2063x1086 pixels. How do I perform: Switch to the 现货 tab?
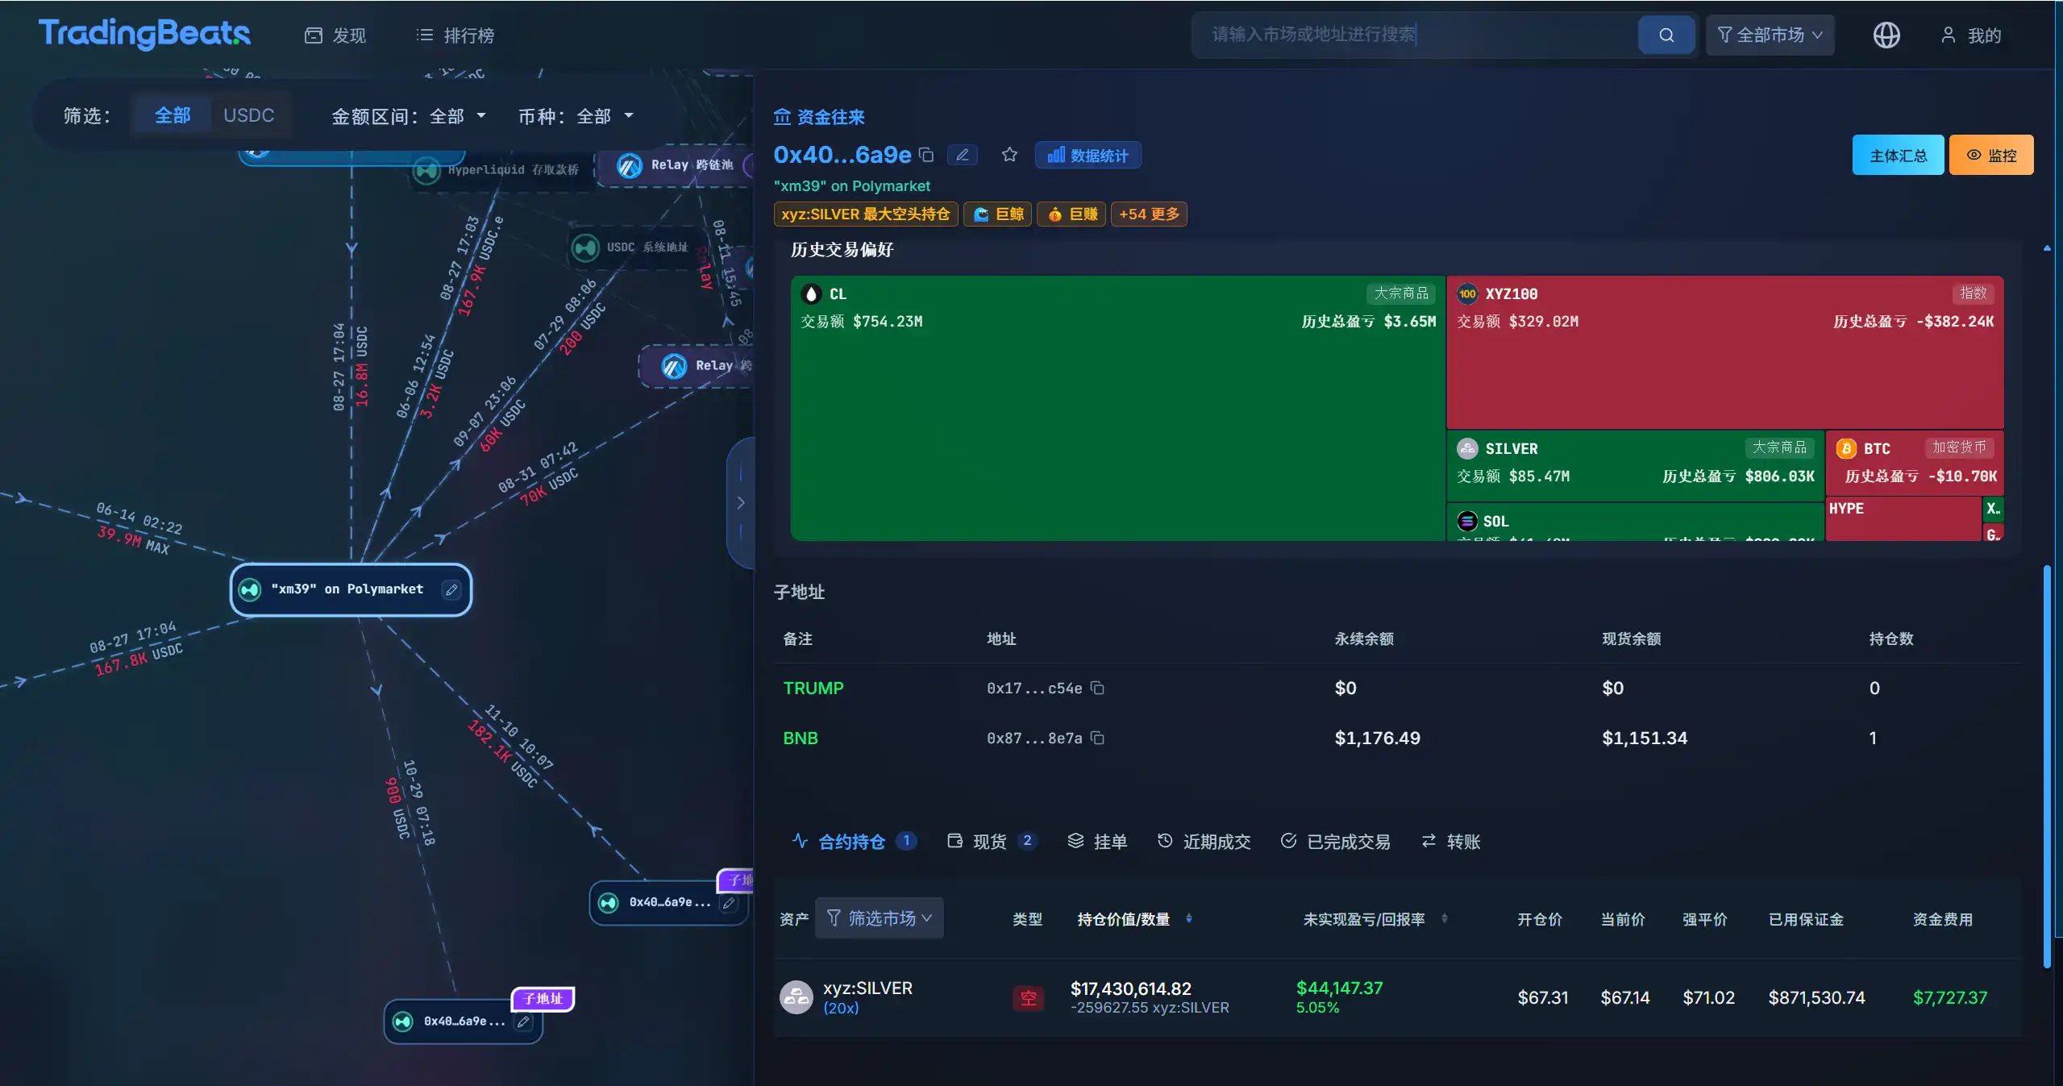pos(992,842)
